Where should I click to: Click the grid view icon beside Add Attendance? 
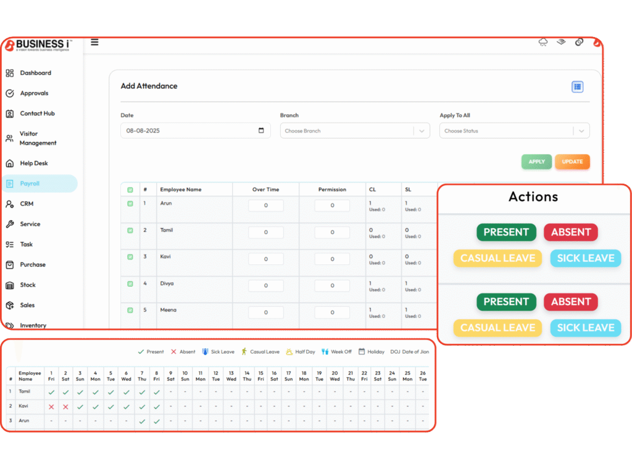click(577, 87)
